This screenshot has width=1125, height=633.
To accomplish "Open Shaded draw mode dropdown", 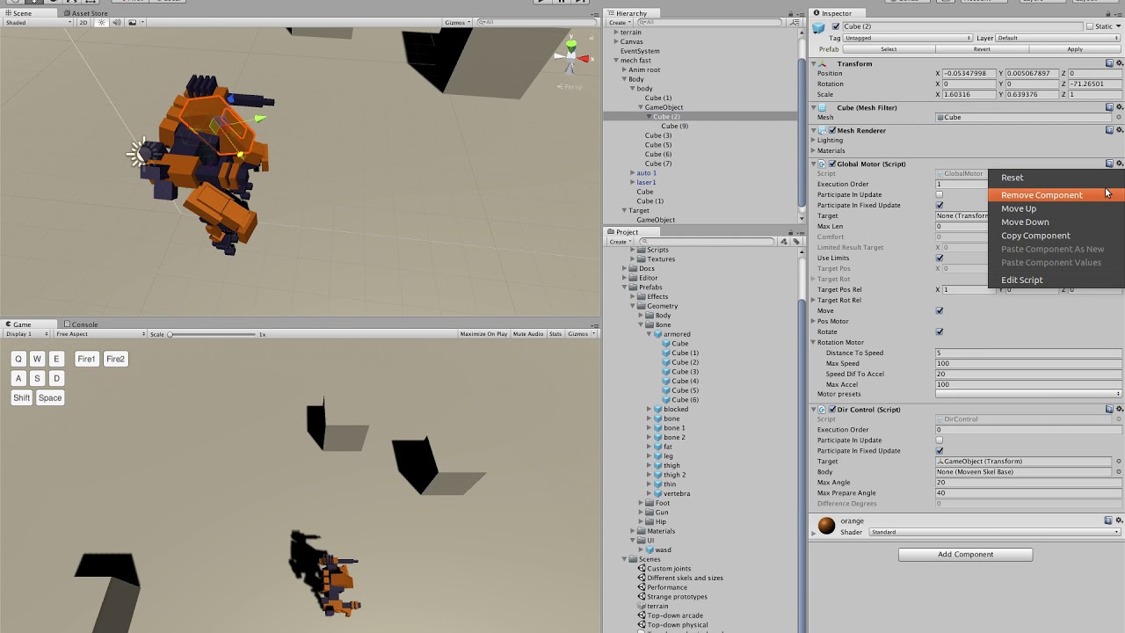I will point(38,23).
